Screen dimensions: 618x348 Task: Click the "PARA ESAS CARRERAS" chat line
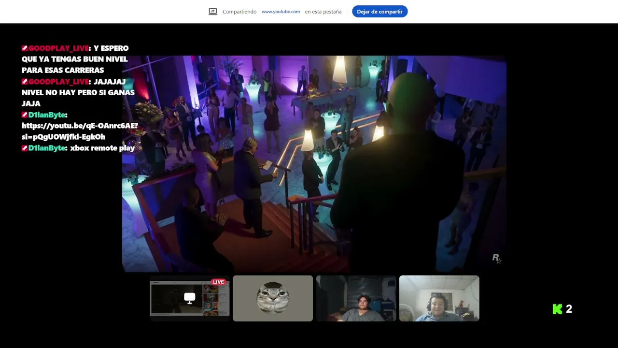click(63, 71)
